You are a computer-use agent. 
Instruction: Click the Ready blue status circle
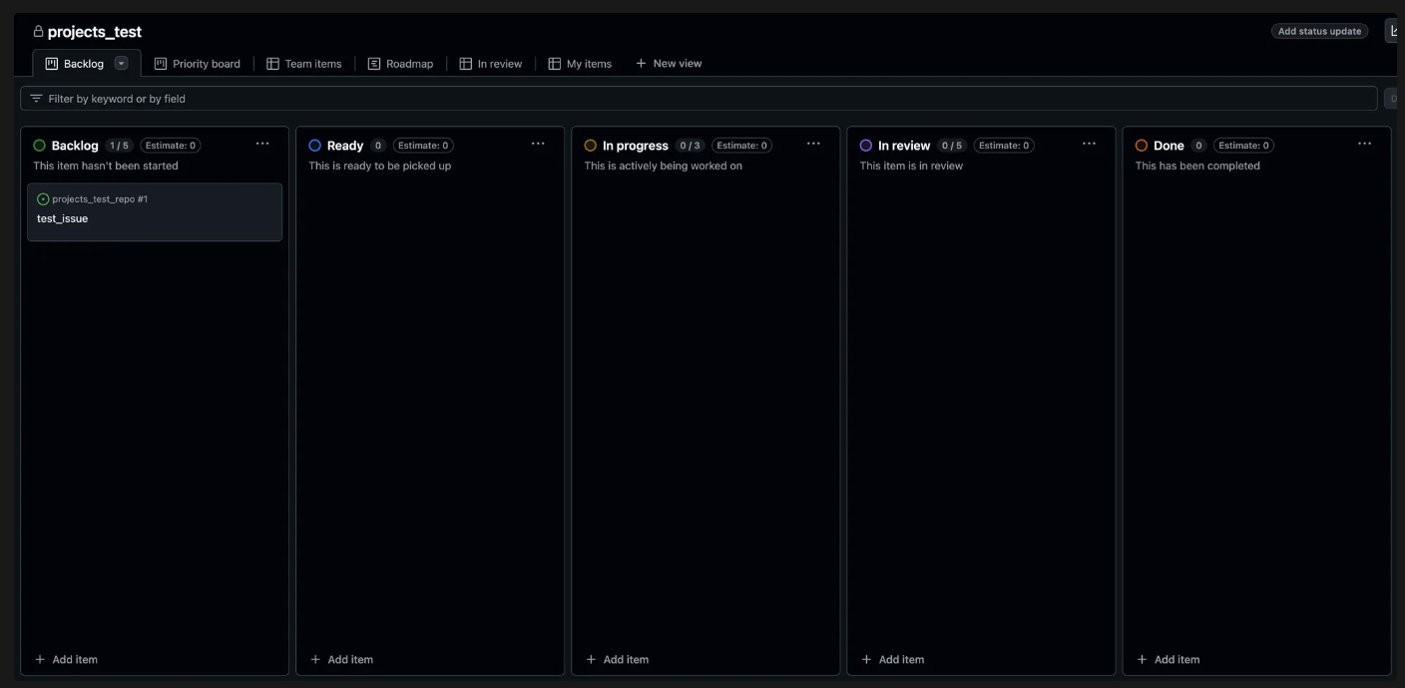(x=315, y=146)
